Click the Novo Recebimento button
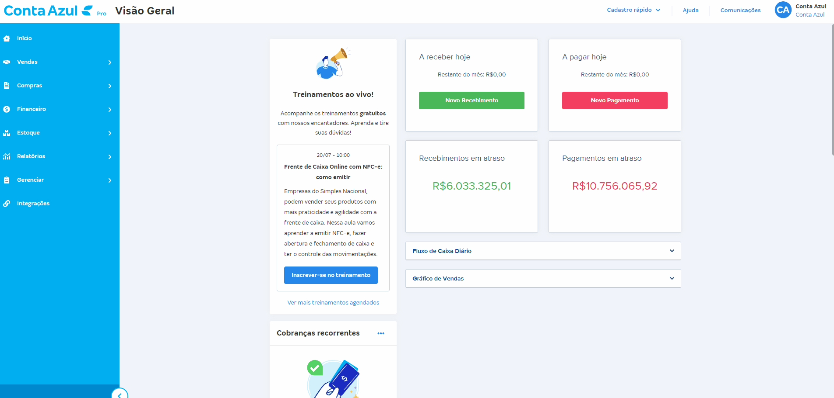This screenshot has height=398, width=834. point(472,100)
